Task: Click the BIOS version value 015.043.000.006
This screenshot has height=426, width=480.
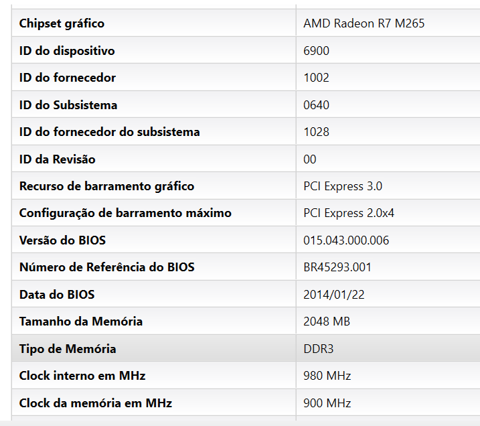Action: 346,240
